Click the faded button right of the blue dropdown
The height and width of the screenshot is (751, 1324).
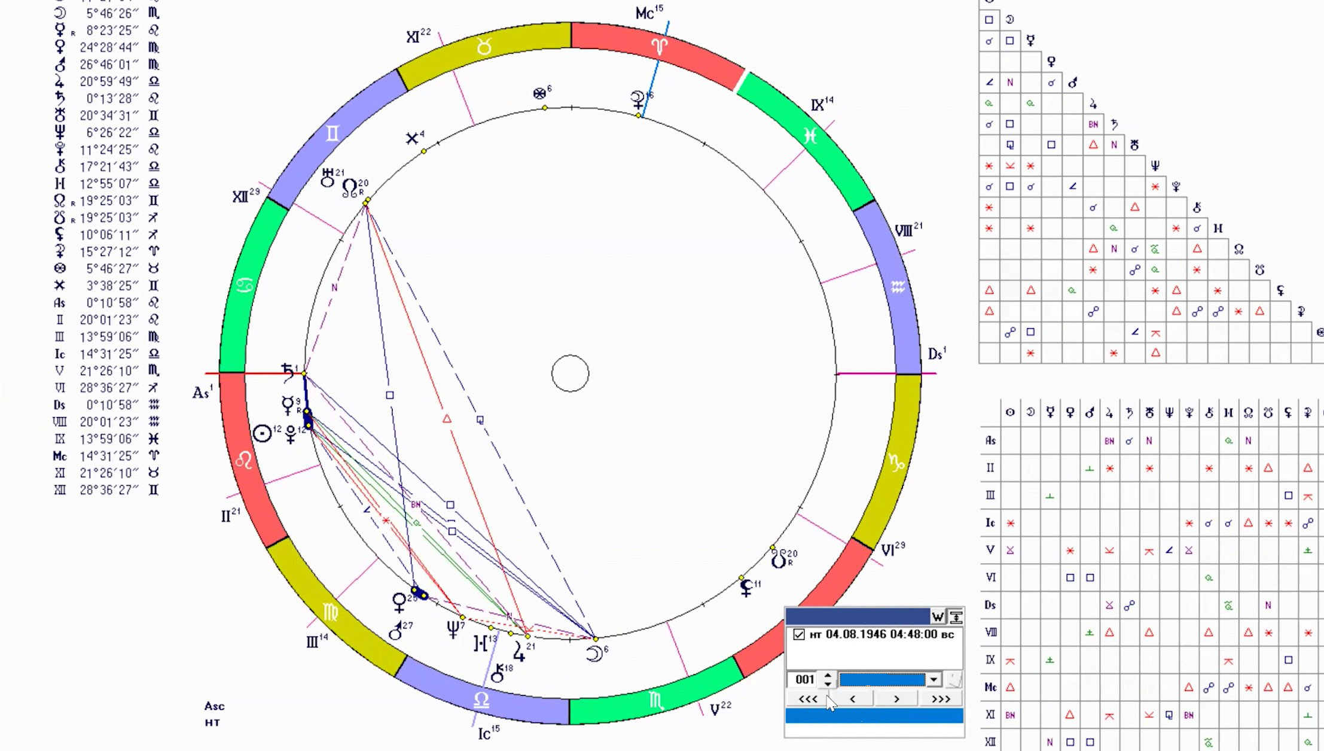(955, 679)
